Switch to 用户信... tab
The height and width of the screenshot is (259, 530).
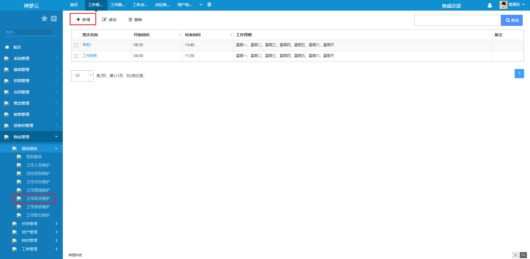pyautogui.click(x=185, y=5)
